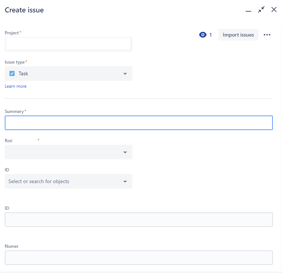The width and height of the screenshot is (282, 277).
Task: Click the blue Task checkmark icon
Action: tap(12, 73)
